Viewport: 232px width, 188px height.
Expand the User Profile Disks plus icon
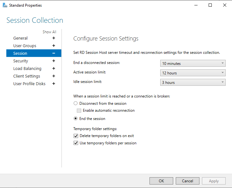54,84
